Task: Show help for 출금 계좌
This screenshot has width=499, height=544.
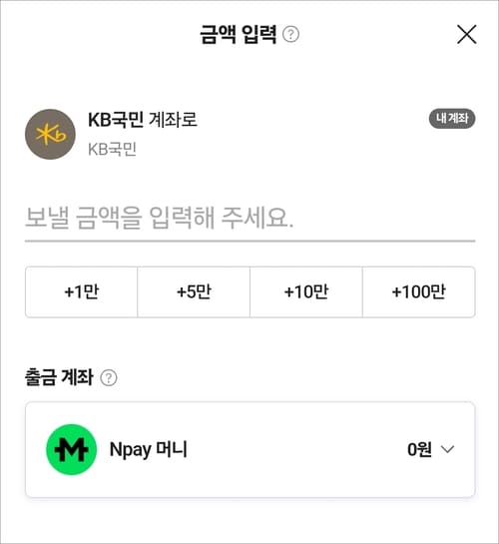Action: pyautogui.click(x=109, y=377)
